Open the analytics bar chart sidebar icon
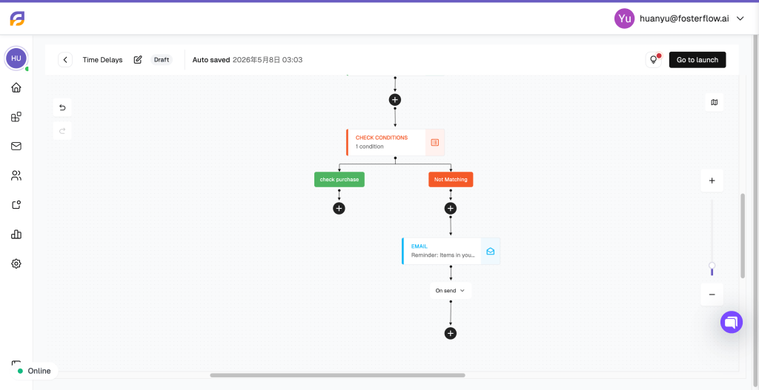This screenshot has width=759, height=390. 16,235
